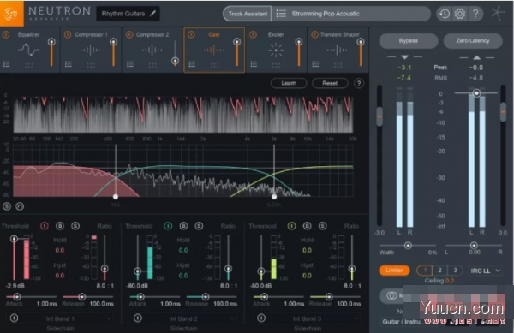Toggle Transient Shaper module power

coord(314,34)
